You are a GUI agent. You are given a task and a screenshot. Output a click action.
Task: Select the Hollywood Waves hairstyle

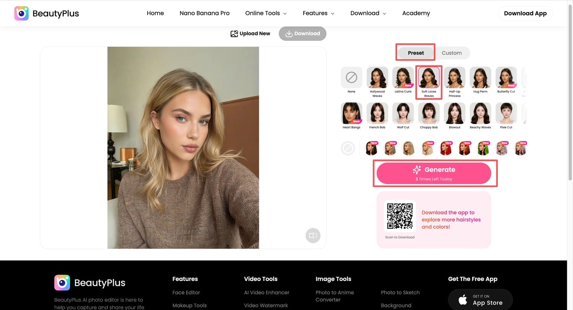[377, 77]
